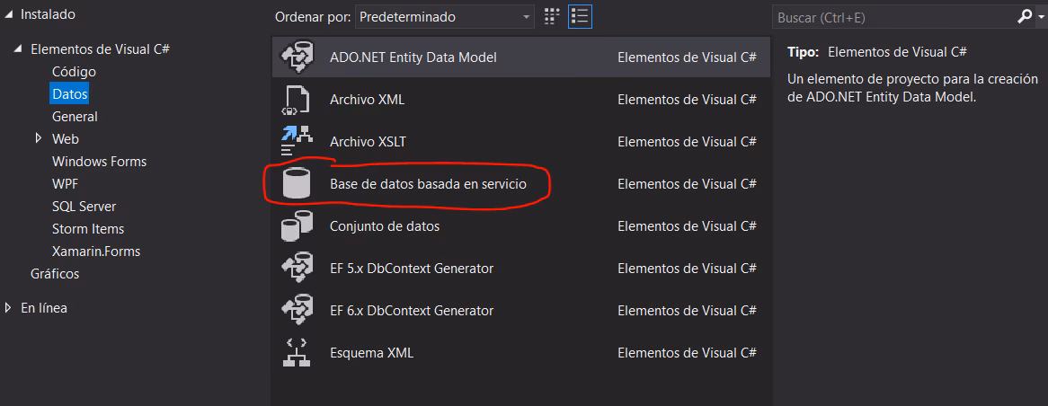This screenshot has width=1048, height=406.
Task: Click the EF 5.x DbContext Generator icon
Action: point(296,269)
